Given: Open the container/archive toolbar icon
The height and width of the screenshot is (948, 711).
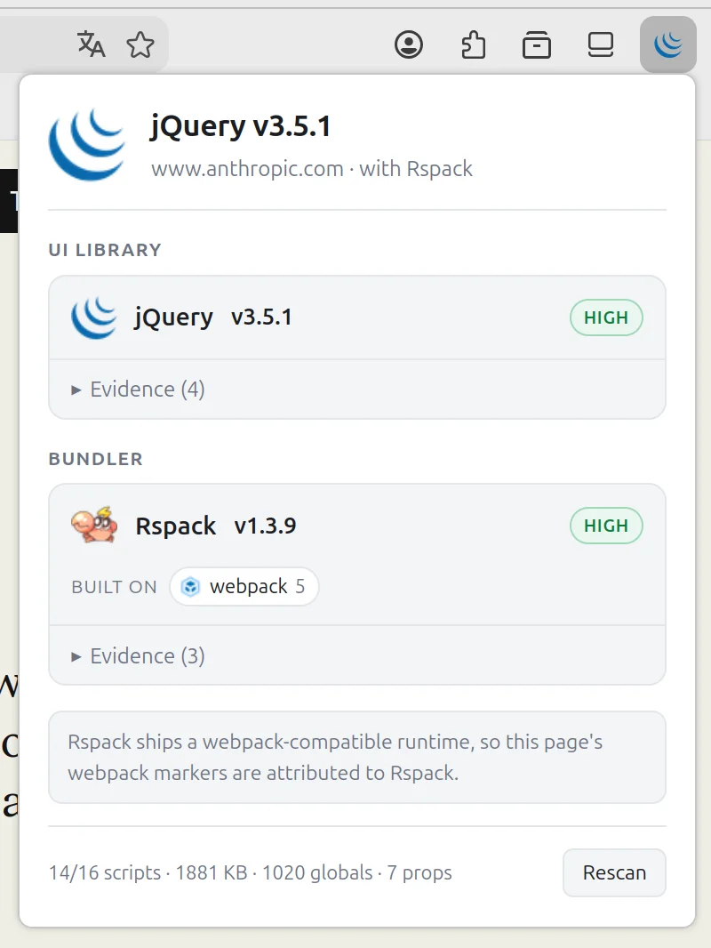Looking at the screenshot, I should tap(537, 44).
